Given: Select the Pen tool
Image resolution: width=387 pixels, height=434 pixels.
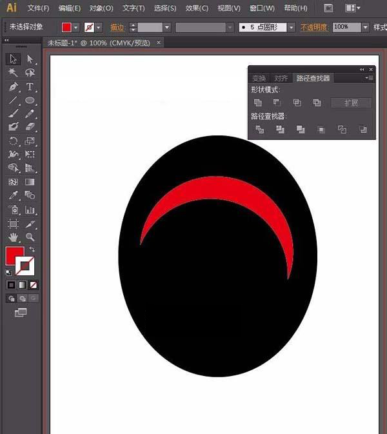Looking at the screenshot, I should (14, 87).
